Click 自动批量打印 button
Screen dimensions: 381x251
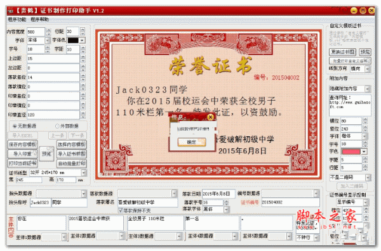(72, 164)
